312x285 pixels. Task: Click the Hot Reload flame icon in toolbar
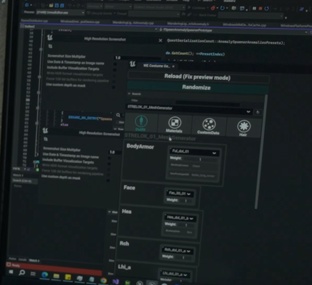(x=212, y=8)
